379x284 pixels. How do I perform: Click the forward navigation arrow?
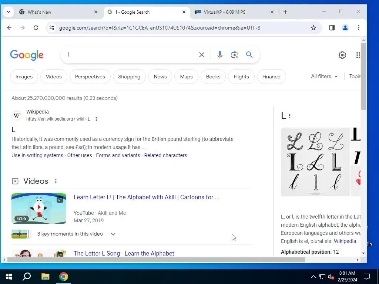23,28
